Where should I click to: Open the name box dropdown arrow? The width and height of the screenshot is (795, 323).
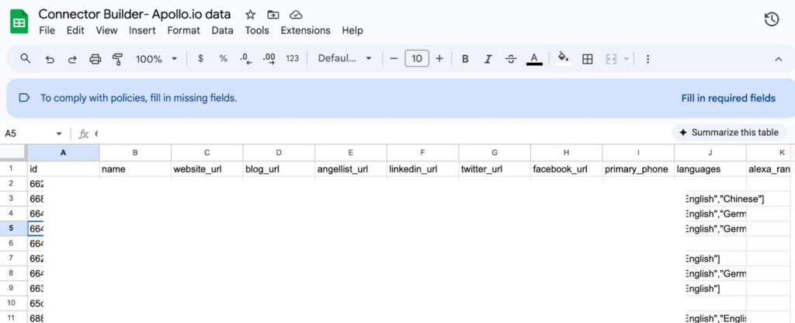(x=59, y=134)
